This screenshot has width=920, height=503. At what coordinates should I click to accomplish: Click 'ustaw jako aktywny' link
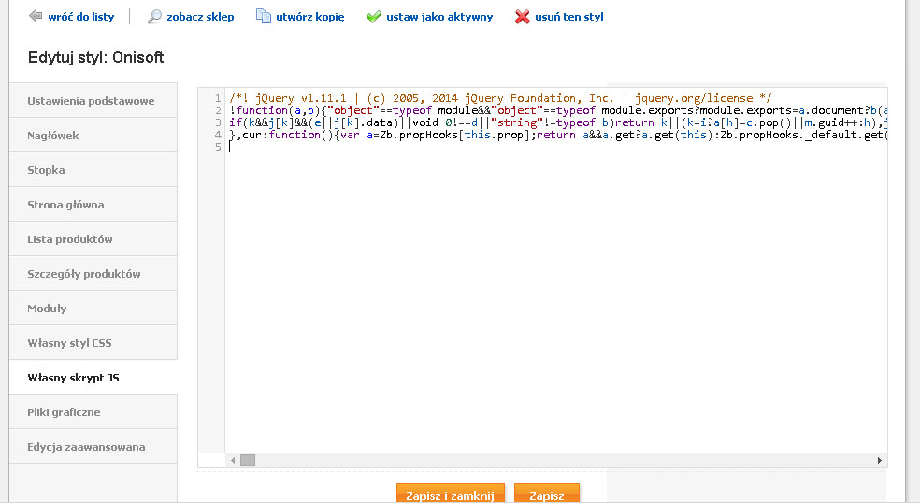(439, 17)
